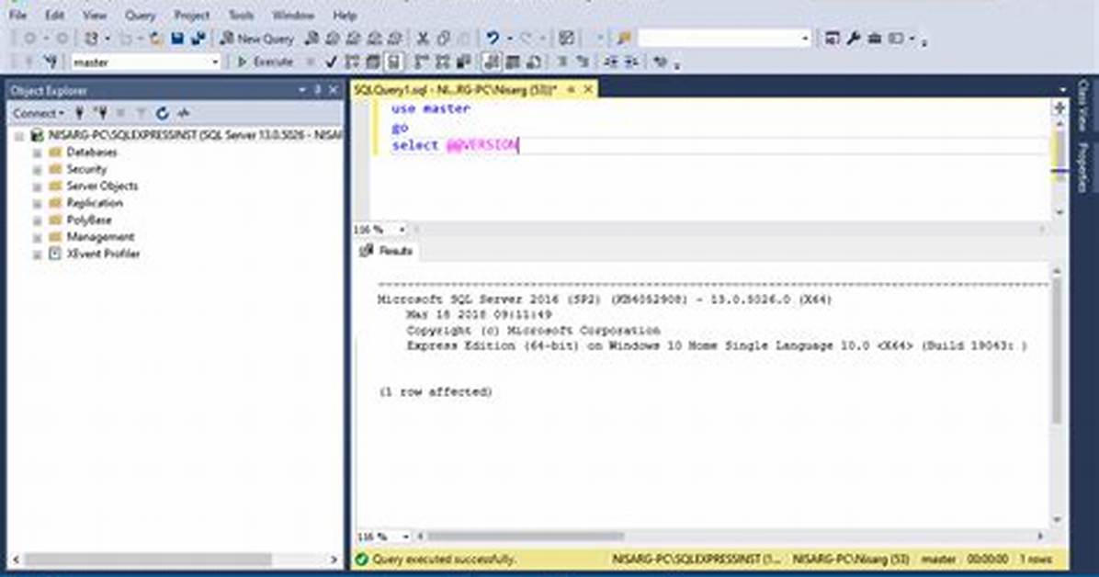Click the Specify Values for Template Parameters icon
This screenshot has height=577, width=1099.
[x=660, y=62]
